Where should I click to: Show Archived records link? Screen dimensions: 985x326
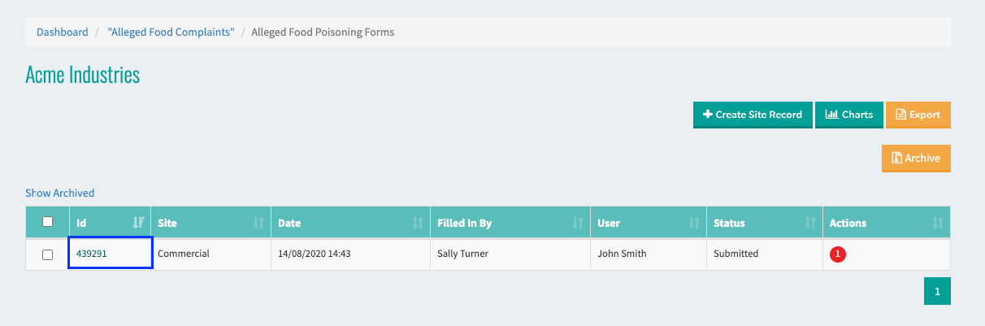point(60,193)
